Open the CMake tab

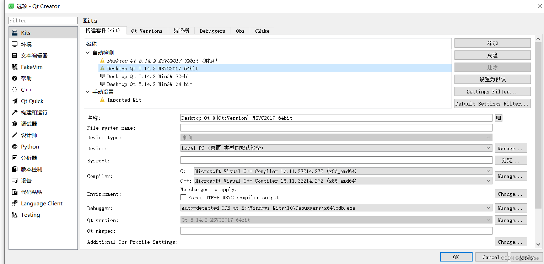pos(262,31)
